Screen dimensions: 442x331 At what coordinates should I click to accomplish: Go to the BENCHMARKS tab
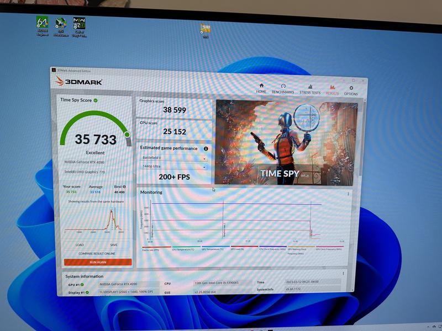pos(283,89)
